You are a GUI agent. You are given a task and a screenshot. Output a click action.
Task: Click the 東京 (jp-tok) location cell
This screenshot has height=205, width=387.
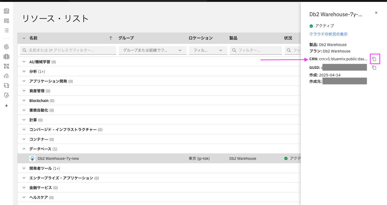[x=199, y=158]
